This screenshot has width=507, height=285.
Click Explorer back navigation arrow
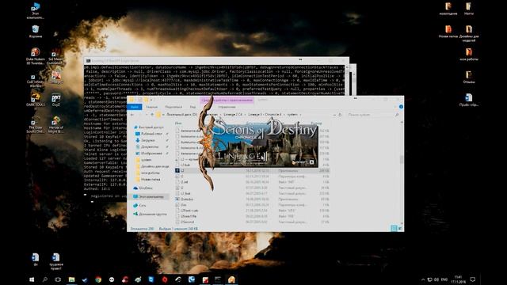(x=132, y=115)
